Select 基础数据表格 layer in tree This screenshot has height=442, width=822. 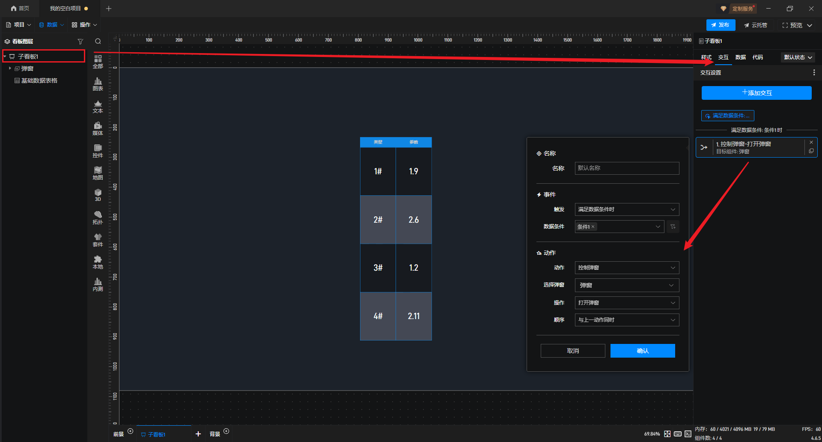39,81
